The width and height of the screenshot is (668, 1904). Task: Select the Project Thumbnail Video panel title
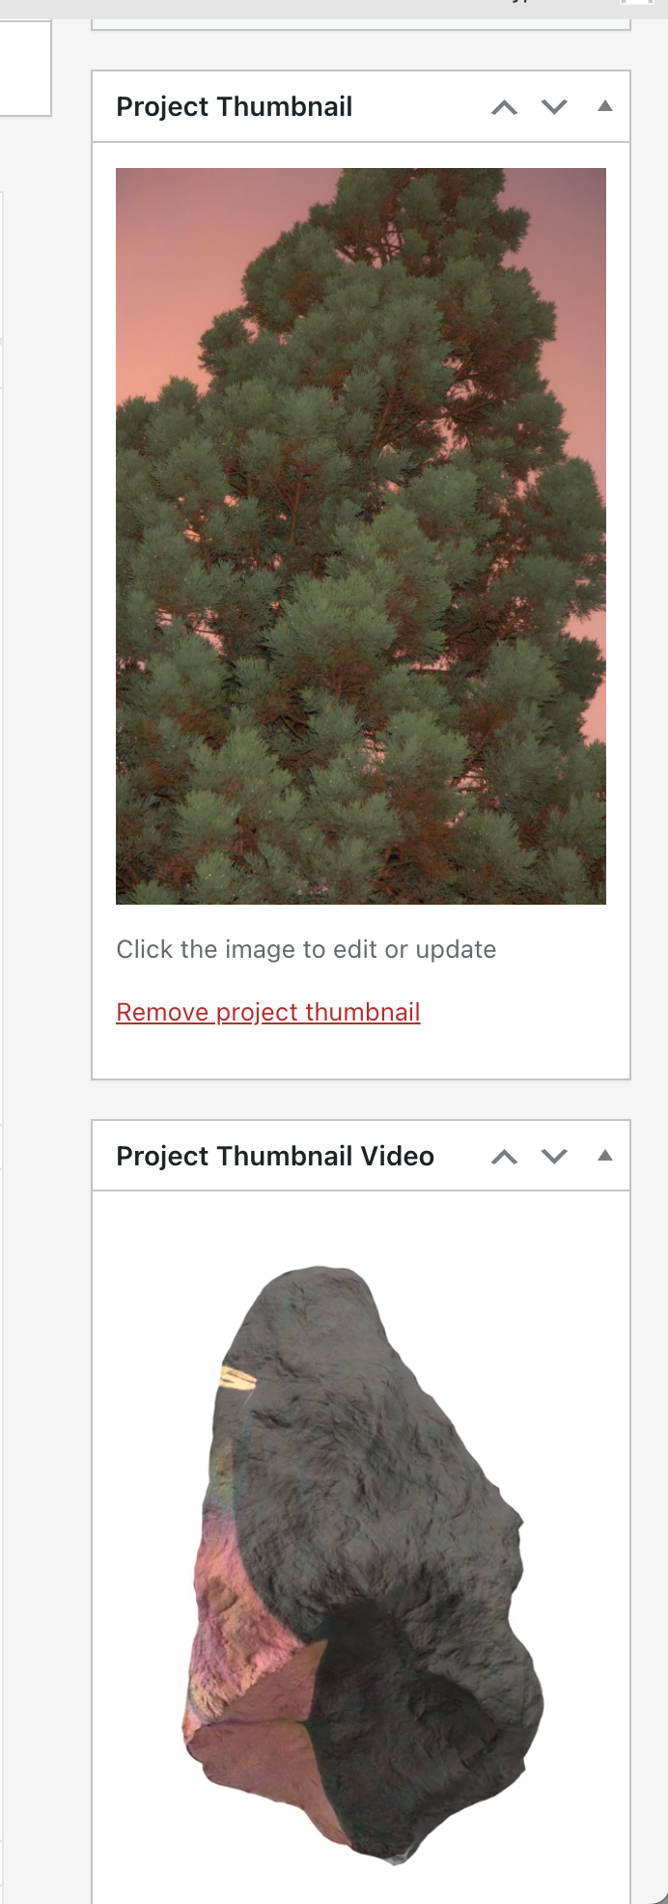[274, 1156]
